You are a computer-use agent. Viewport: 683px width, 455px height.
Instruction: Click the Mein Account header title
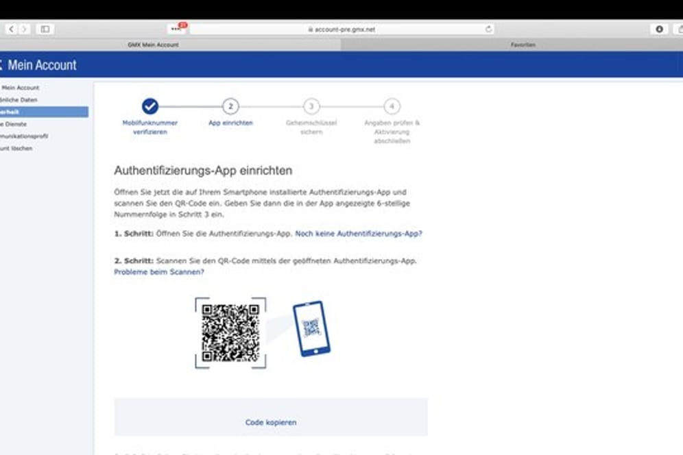42,65
